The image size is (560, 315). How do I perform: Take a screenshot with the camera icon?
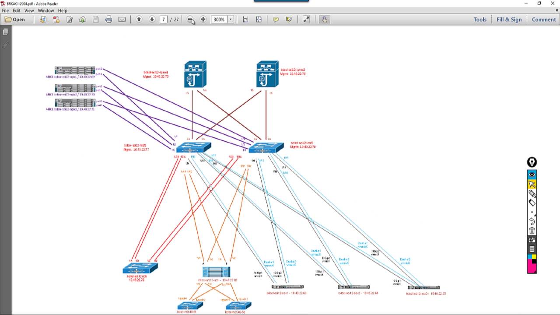tap(532, 240)
